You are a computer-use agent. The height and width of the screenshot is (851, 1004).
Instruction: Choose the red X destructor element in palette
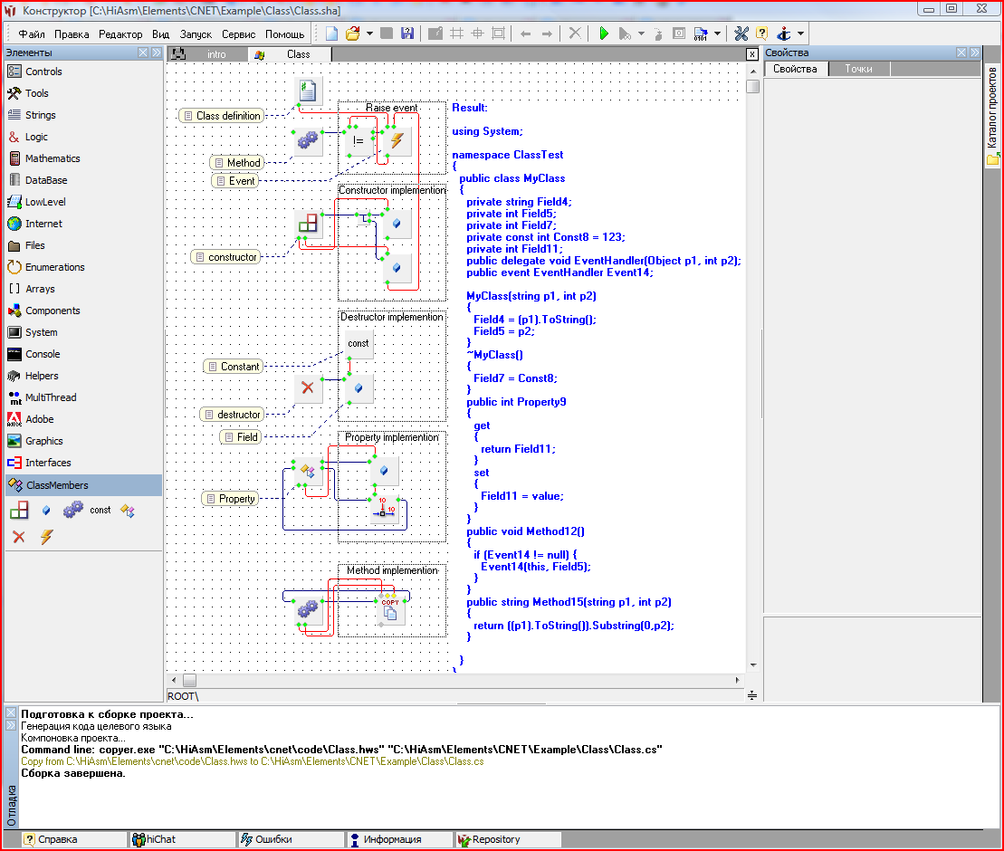point(18,537)
